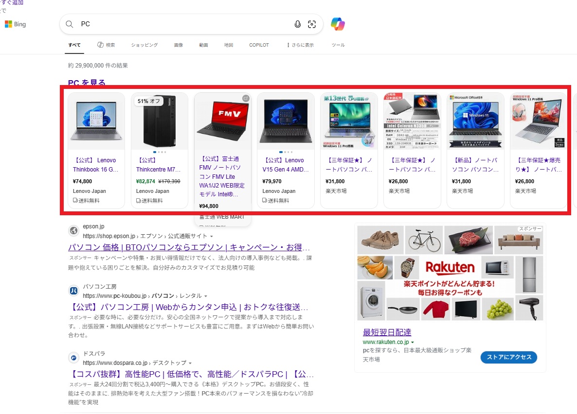
Task: Open the colorful Copilot icon
Action: pyautogui.click(x=338, y=24)
